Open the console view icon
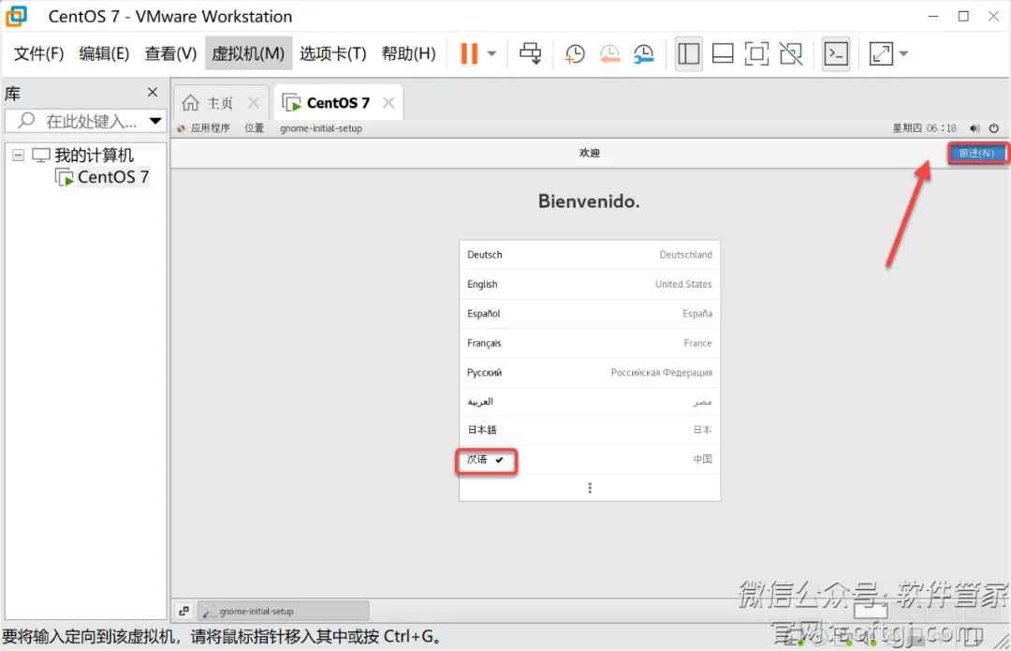The image size is (1011, 651). click(x=836, y=53)
